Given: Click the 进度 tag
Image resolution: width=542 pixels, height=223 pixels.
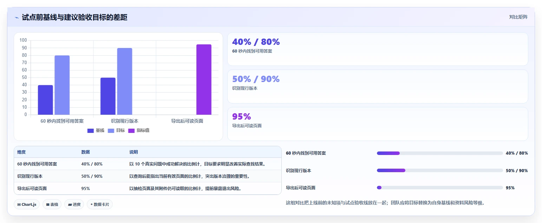Looking at the screenshot, I should [x=74, y=204].
